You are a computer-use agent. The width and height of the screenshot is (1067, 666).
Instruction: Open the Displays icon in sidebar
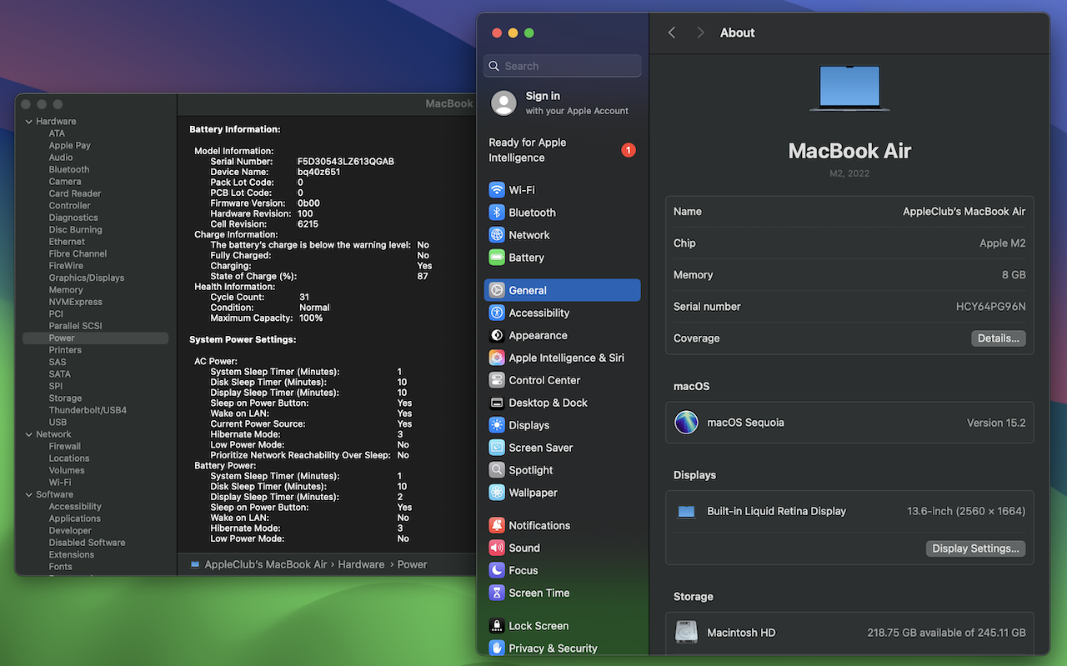[497, 425]
